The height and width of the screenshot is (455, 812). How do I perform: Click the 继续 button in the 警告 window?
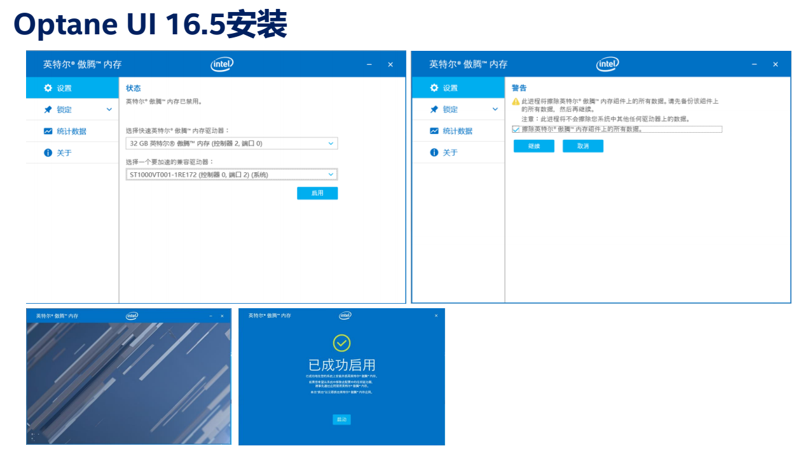534,146
